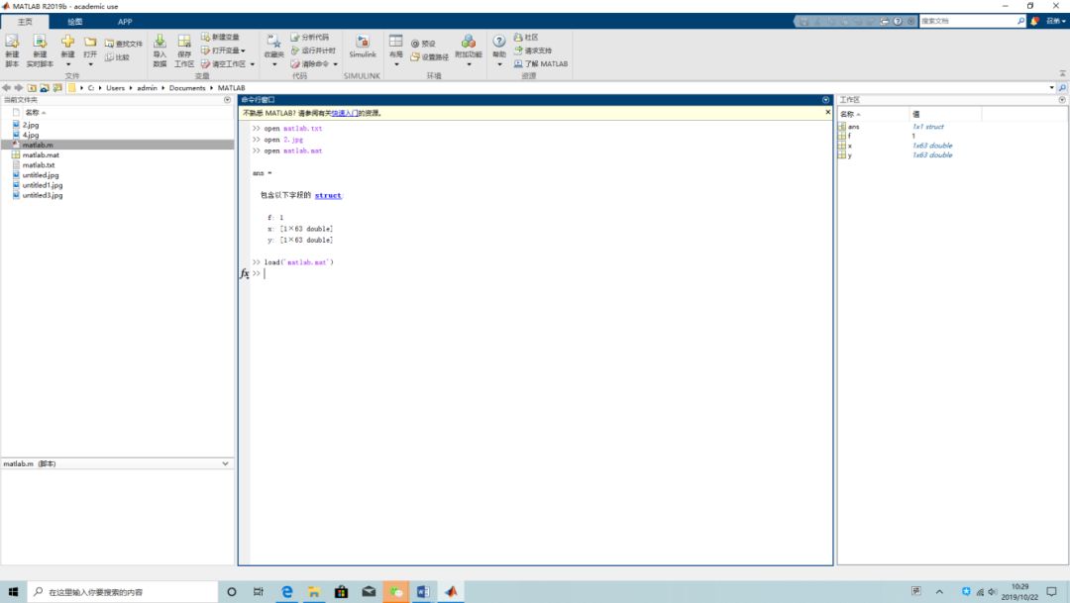Click Documents in the address path
The image size is (1070, 603).
(187, 88)
